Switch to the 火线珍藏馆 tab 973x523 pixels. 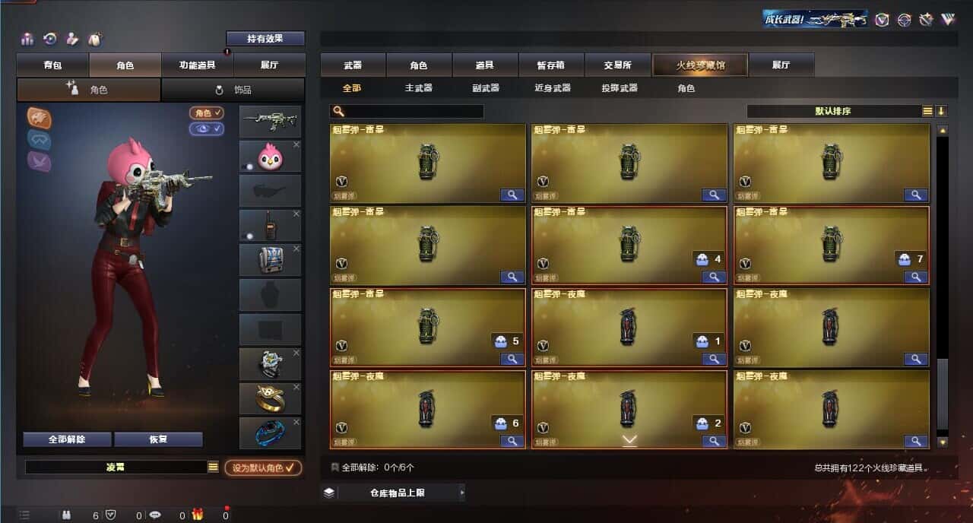click(x=700, y=65)
